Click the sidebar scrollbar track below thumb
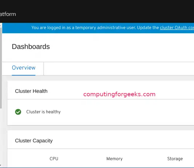Screen dimensions: 194x168 click(x=1, y=136)
